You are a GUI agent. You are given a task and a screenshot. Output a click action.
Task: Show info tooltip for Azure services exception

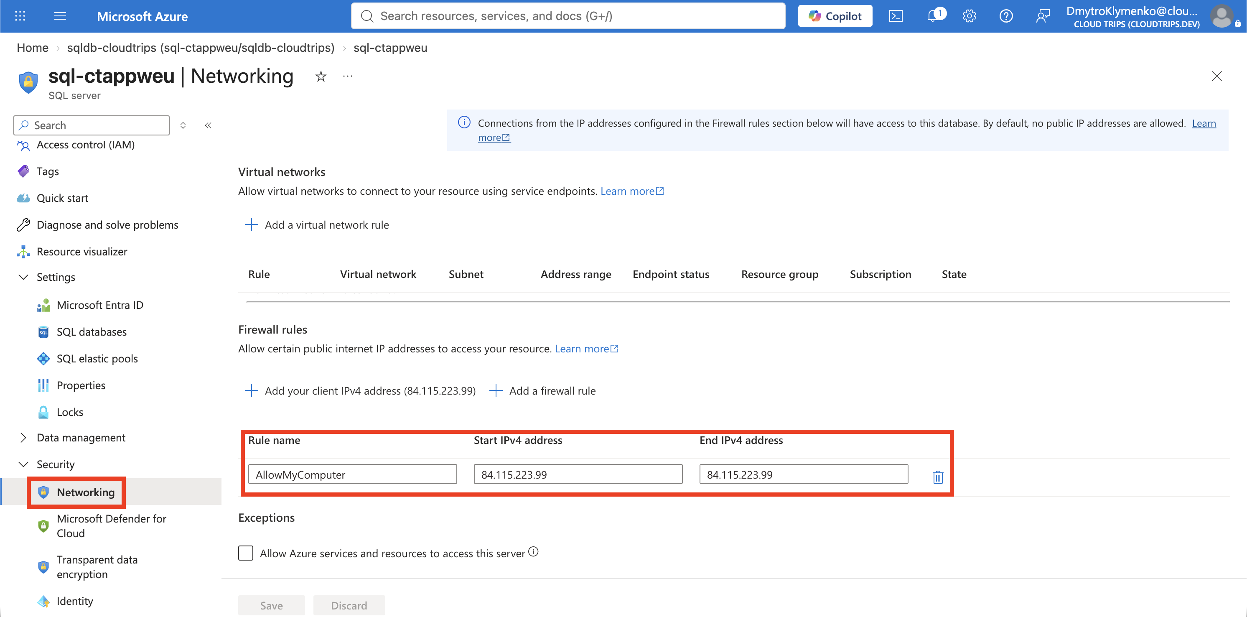(x=533, y=551)
